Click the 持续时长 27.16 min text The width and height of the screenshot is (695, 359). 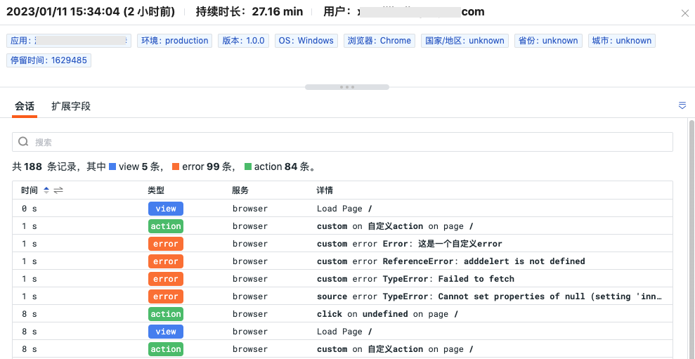tap(249, 11)
